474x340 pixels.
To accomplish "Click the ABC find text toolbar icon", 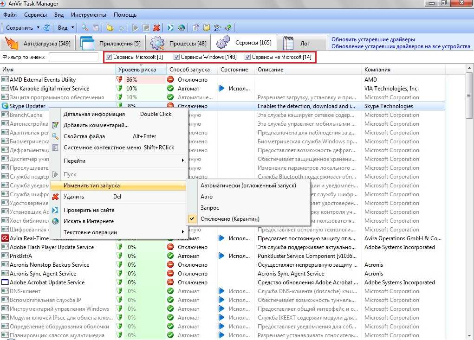I will [x=217, y=28].
